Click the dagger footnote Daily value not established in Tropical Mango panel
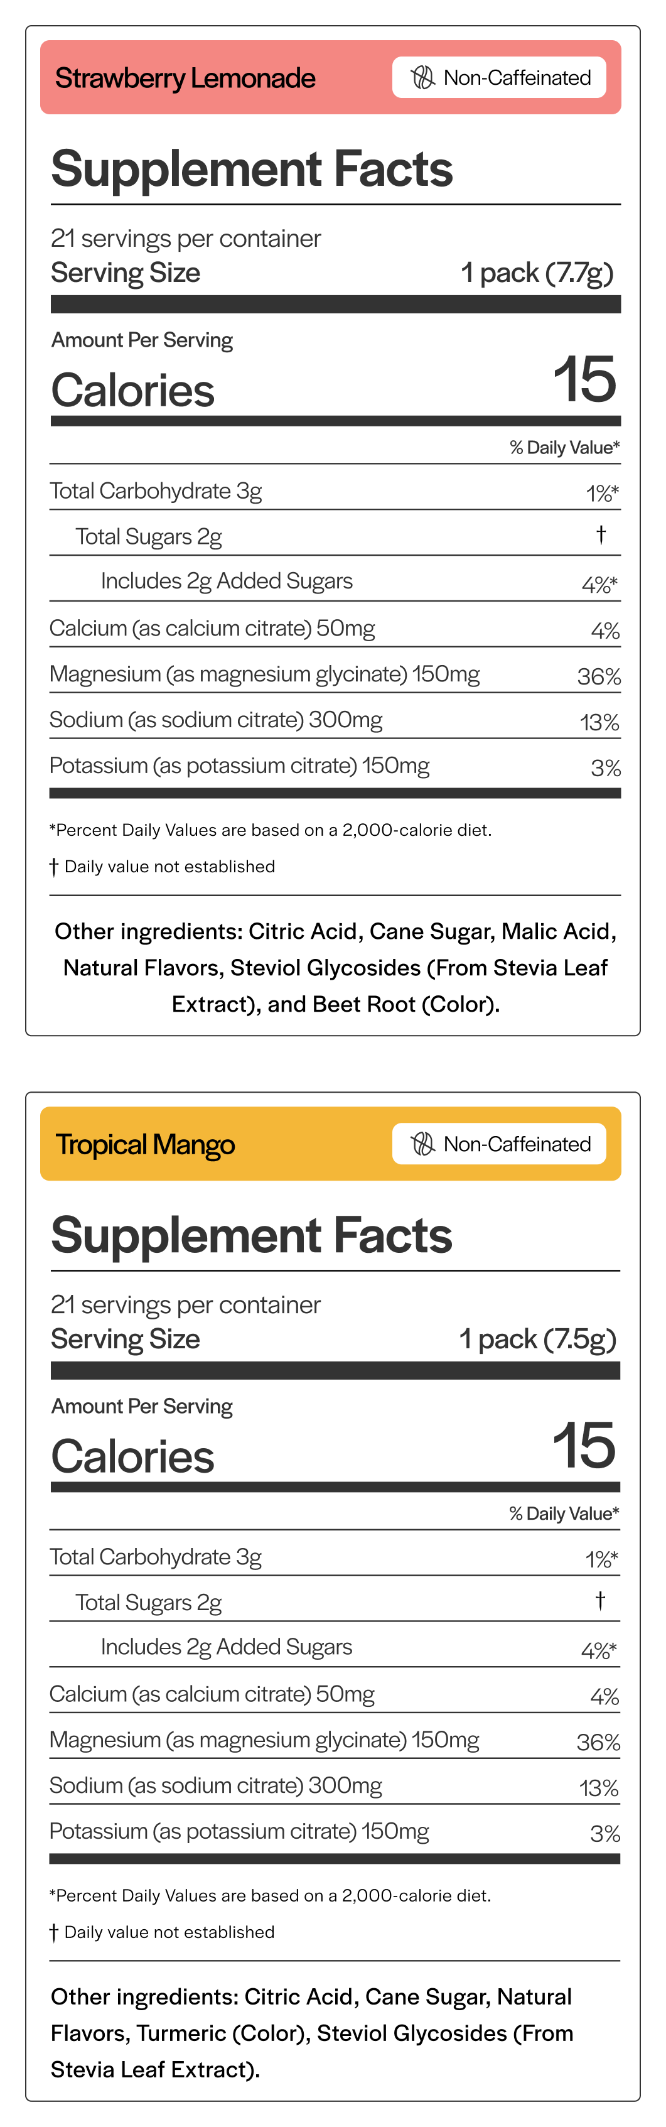666x2127 pixels. click(163, 1932)
